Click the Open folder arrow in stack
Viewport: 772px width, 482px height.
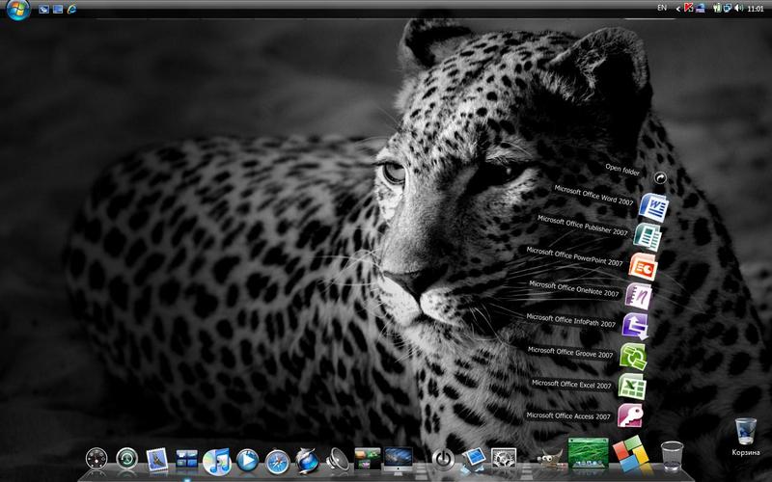click(660, 177)
